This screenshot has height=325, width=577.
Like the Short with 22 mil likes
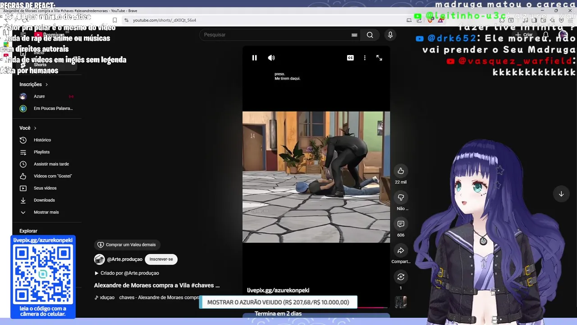401,171
